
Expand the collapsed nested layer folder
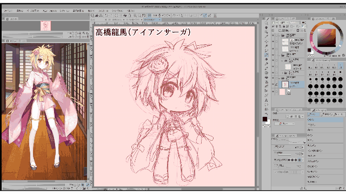click(282, 73)
